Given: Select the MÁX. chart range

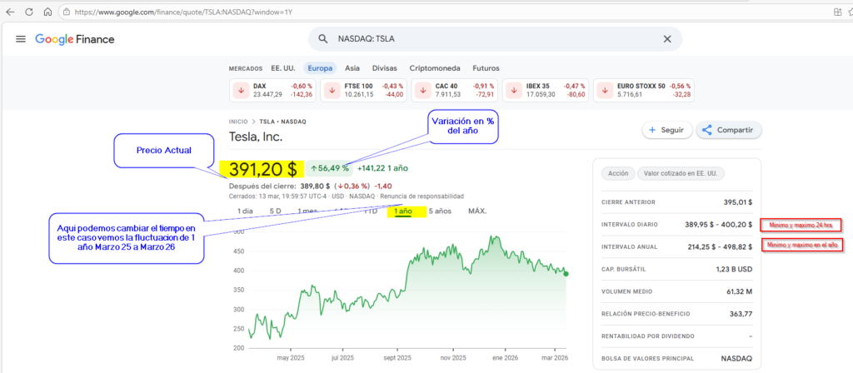Looking at the screenshot, I should (x=477, y=211).
